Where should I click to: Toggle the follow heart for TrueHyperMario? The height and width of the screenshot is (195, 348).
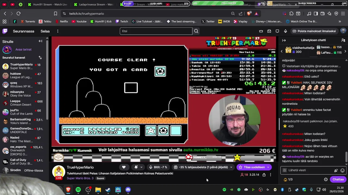coord(124,167)
